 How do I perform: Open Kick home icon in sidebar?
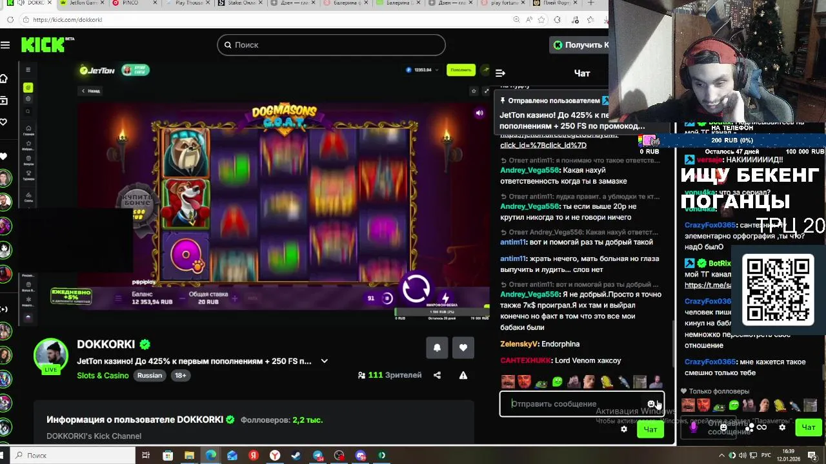point(4,79)
